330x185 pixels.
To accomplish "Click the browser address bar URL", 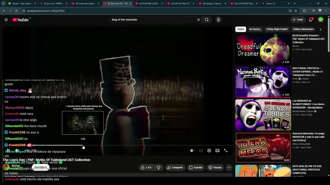I will (x=46, y=11).
